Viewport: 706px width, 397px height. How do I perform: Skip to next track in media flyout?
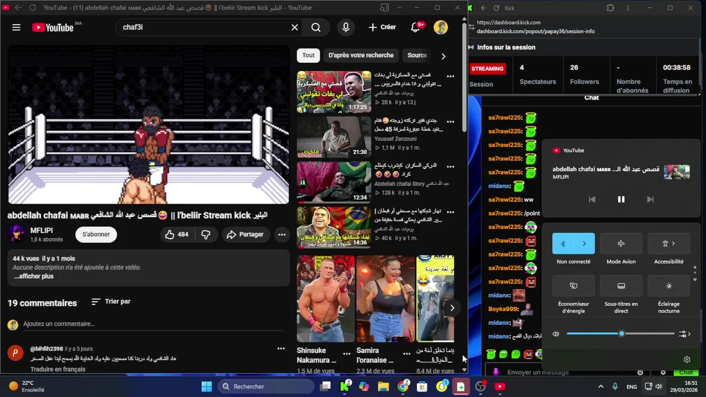coord(650,200)
